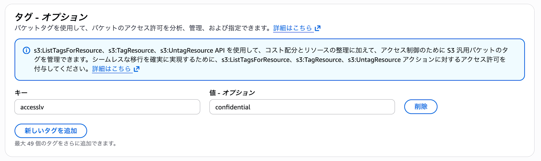Focus the 値 field containing confidential
Image resolution: width=541 pixels, height=161 pixels.
302,107
